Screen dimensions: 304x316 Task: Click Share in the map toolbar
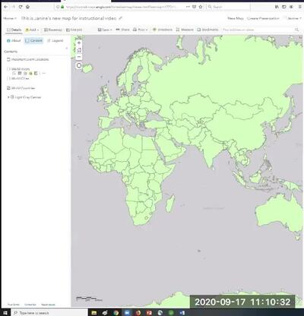tap(122, 30)
